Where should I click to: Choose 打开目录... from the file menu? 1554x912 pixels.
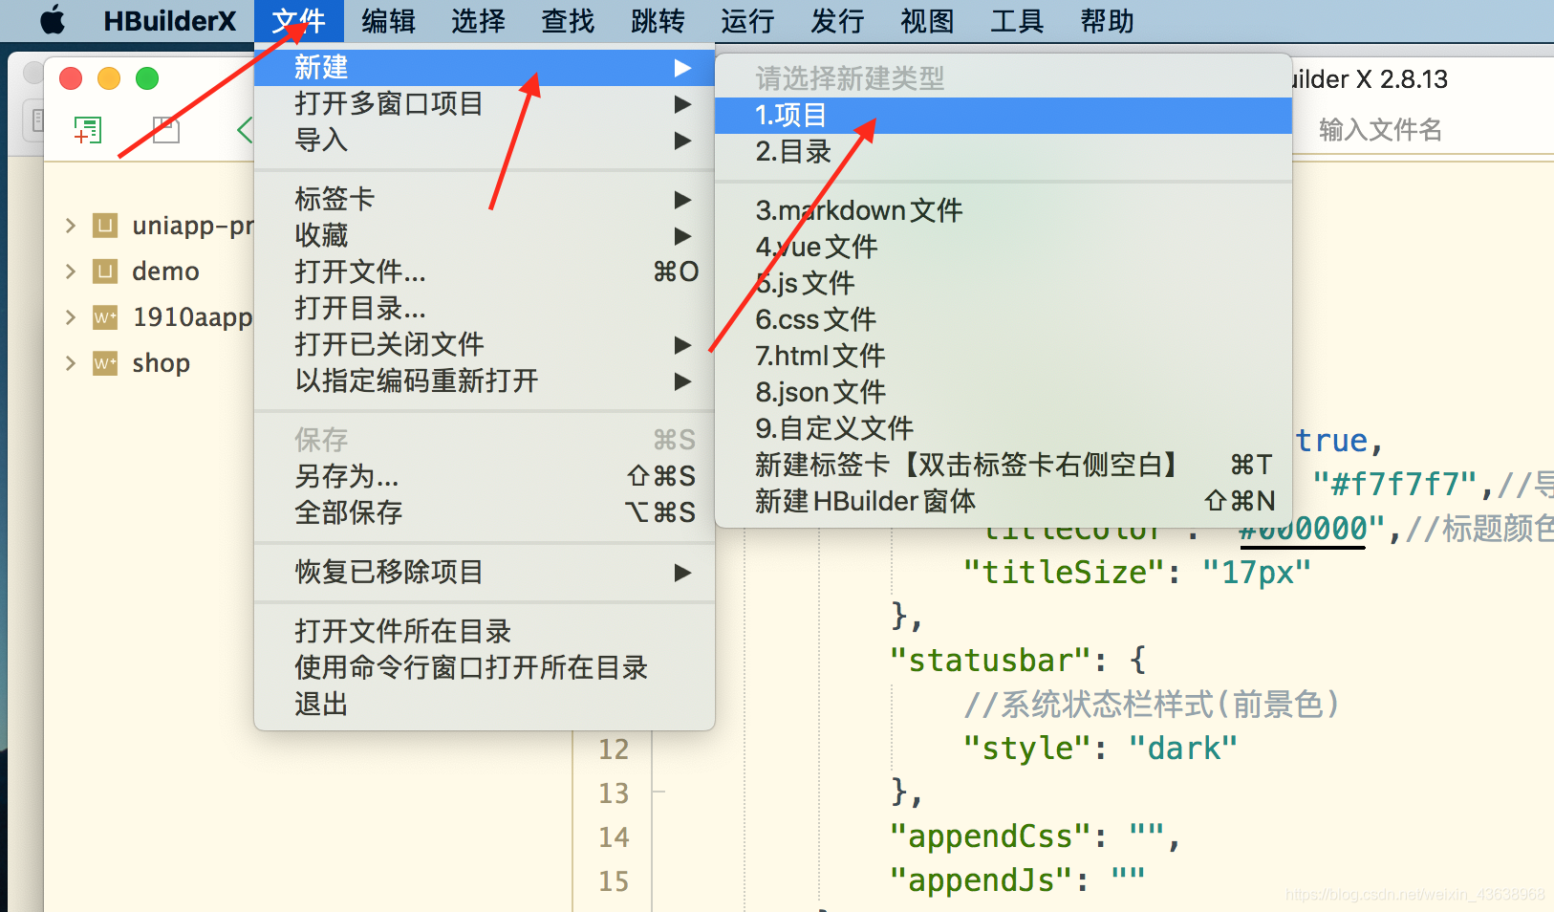click(x=485, y=308)
